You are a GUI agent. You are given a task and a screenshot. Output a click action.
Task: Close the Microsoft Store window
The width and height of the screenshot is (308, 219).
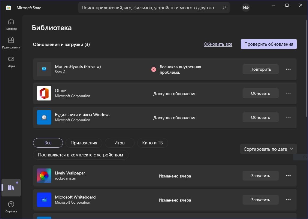click(x=301, y=5)
